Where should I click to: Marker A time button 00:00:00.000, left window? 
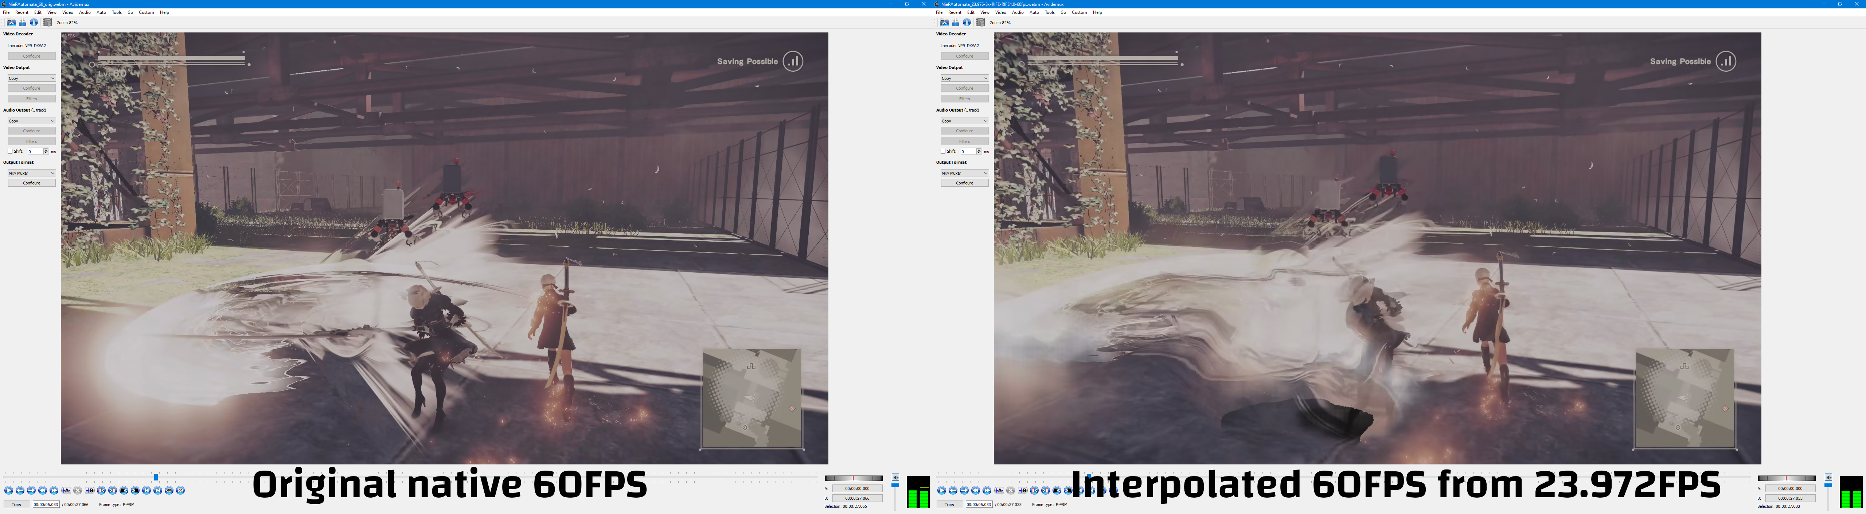858,488
